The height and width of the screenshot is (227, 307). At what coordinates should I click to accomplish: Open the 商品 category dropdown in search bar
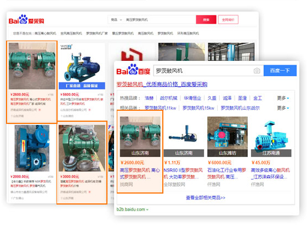pyautogui.click(x=116, y=20)
